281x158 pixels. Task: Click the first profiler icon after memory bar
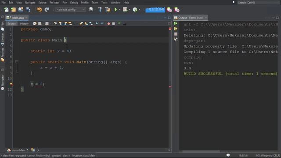point(169,10)
